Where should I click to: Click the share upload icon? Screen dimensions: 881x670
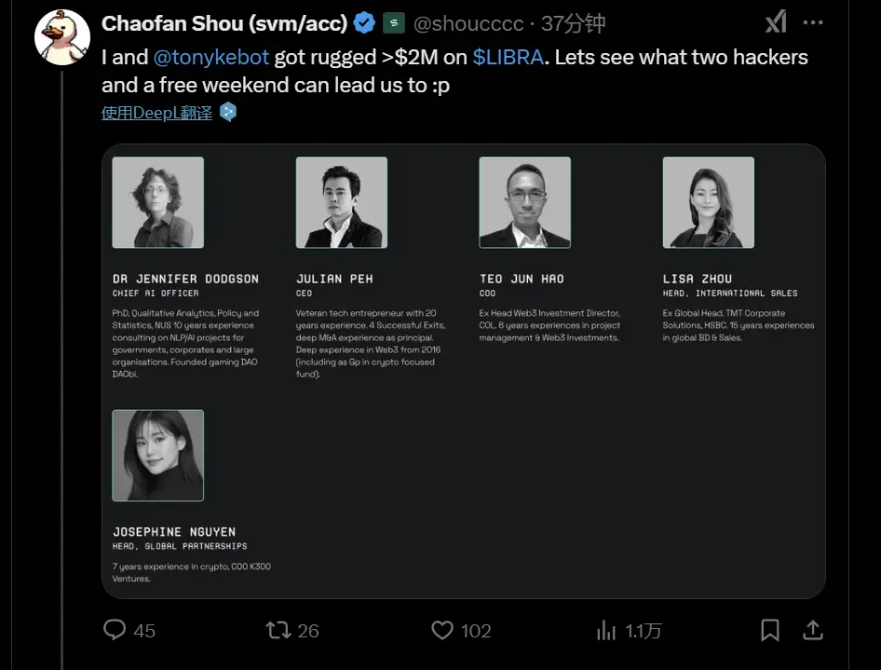813,631
